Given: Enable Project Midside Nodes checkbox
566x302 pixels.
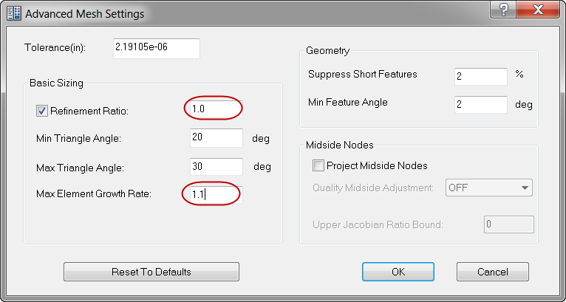Looking at the screenshot, I should [x=318, y=165].
